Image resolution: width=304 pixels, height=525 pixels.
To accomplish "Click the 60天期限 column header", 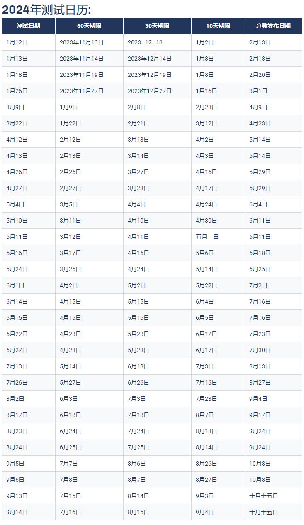I will (x=89, y=26).
